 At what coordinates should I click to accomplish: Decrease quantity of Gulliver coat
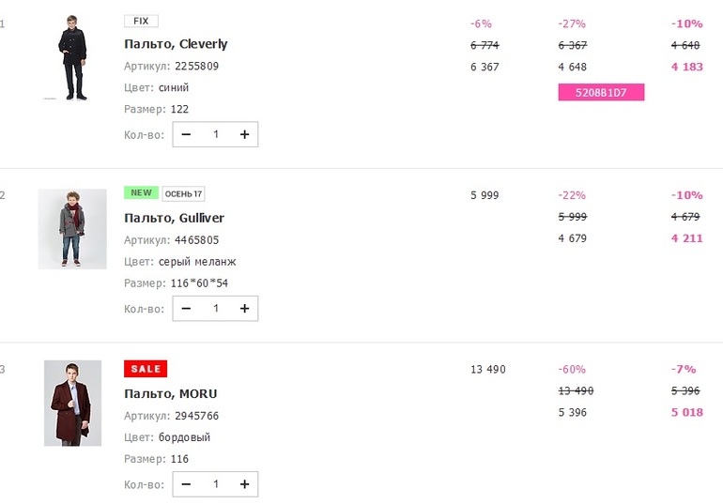pos(186,308)
